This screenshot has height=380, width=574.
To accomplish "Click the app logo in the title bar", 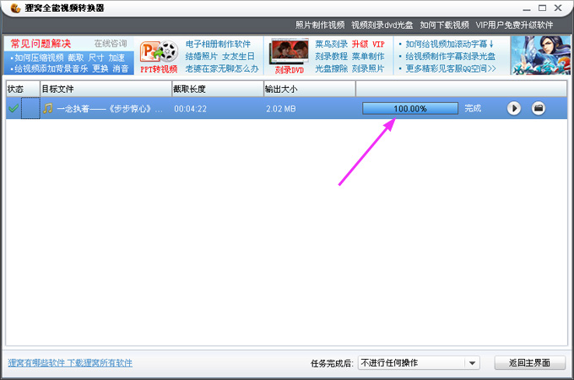I will 15,8.
